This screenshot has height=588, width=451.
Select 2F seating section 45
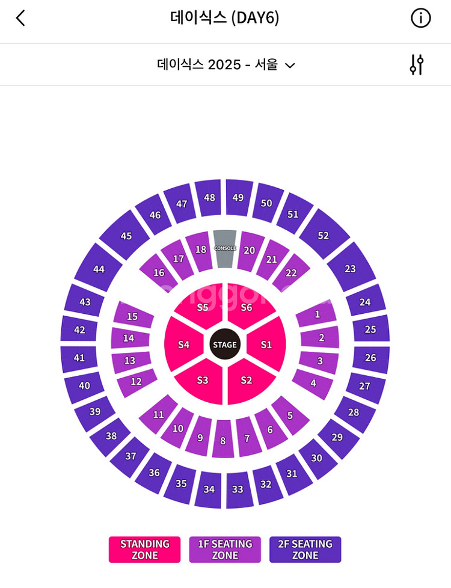point(124,236)
